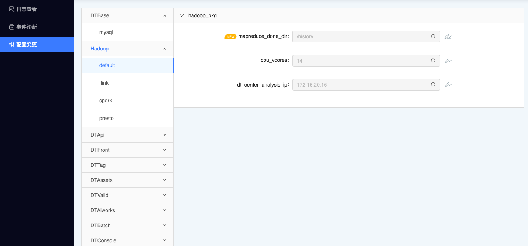Expand the DTAssets group

164,180
